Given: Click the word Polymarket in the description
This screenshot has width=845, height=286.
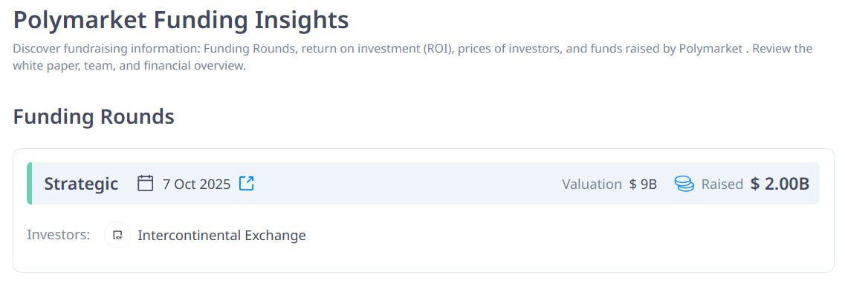Looking at the screenshot, I should (710, 48).
